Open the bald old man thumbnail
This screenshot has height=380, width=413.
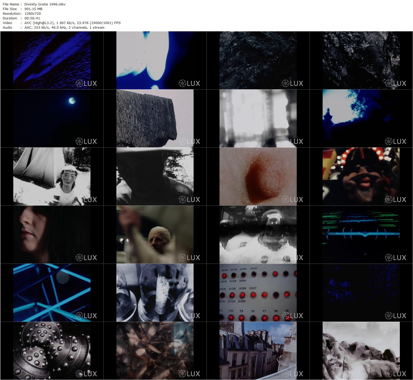click(x=155, y=235)
